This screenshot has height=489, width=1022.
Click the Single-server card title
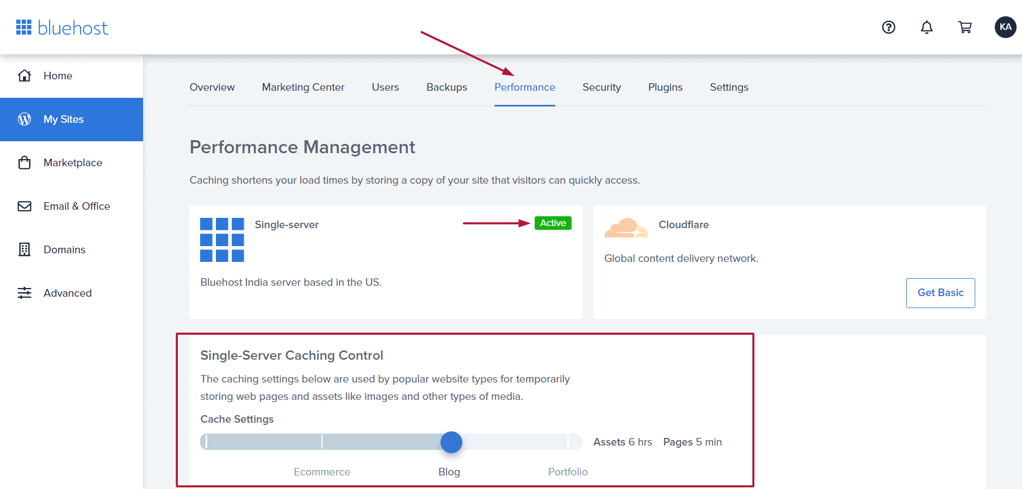(x=287, y=224)
